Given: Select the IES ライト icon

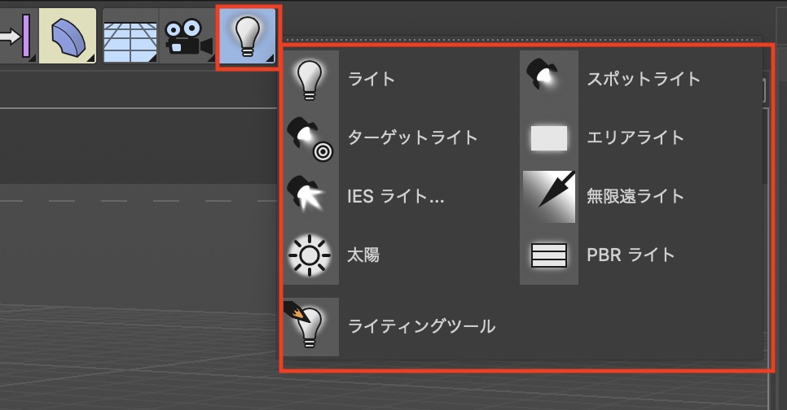Looking at the screenshot, I should tap(310, 196).
